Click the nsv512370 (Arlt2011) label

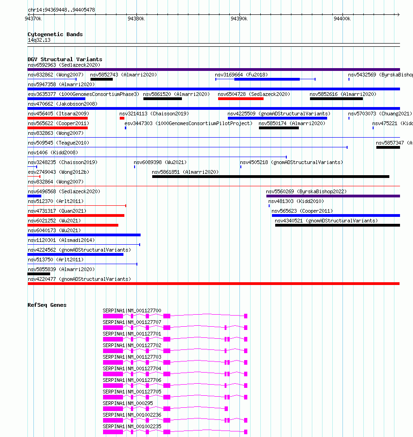click(x=56, y=202)
